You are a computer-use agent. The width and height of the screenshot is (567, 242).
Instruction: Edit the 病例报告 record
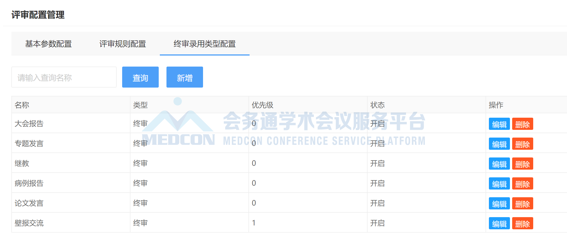coord(499,184)
